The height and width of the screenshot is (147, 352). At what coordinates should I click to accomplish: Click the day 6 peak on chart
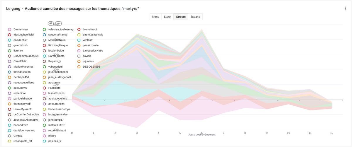(x=202, y=30)
